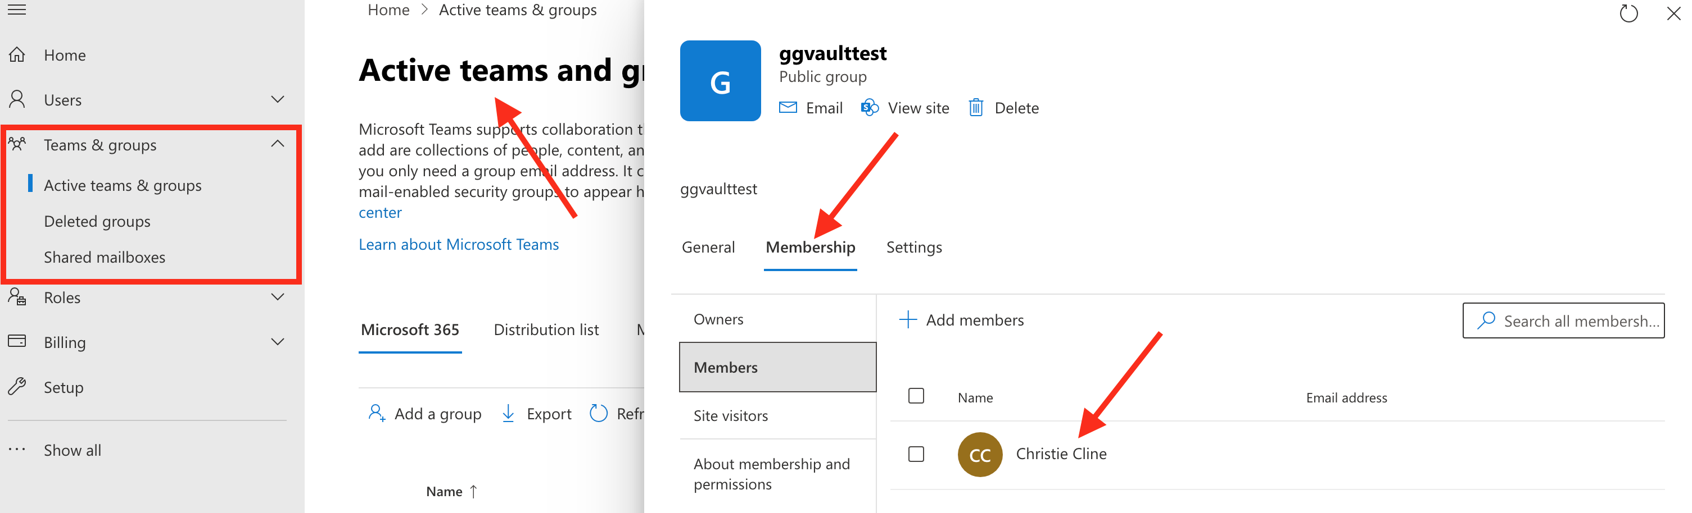Viewport: 1692px width, 513px height.
Task: Expand the Users section chevron
Action: [x=277, y=99]
